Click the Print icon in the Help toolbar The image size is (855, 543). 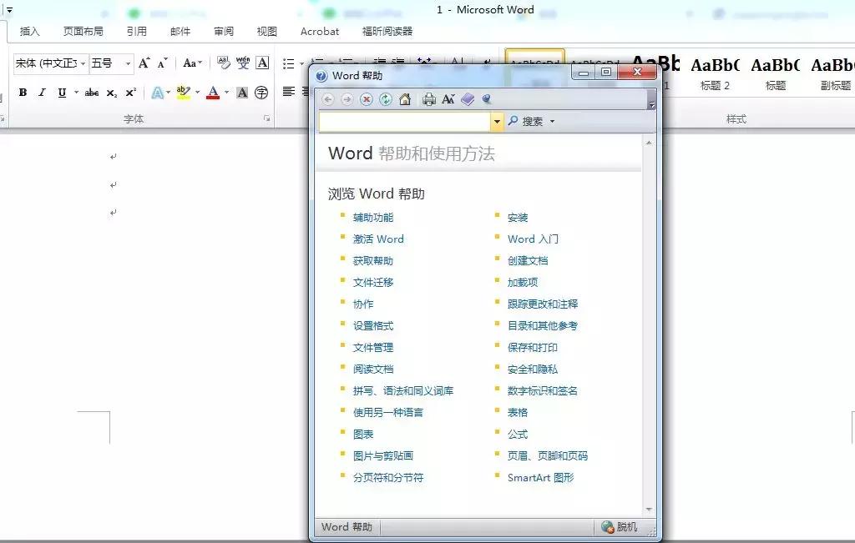coord(429,99)
